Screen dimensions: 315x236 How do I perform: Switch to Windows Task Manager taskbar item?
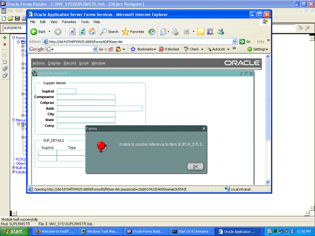tap(101, 232)
